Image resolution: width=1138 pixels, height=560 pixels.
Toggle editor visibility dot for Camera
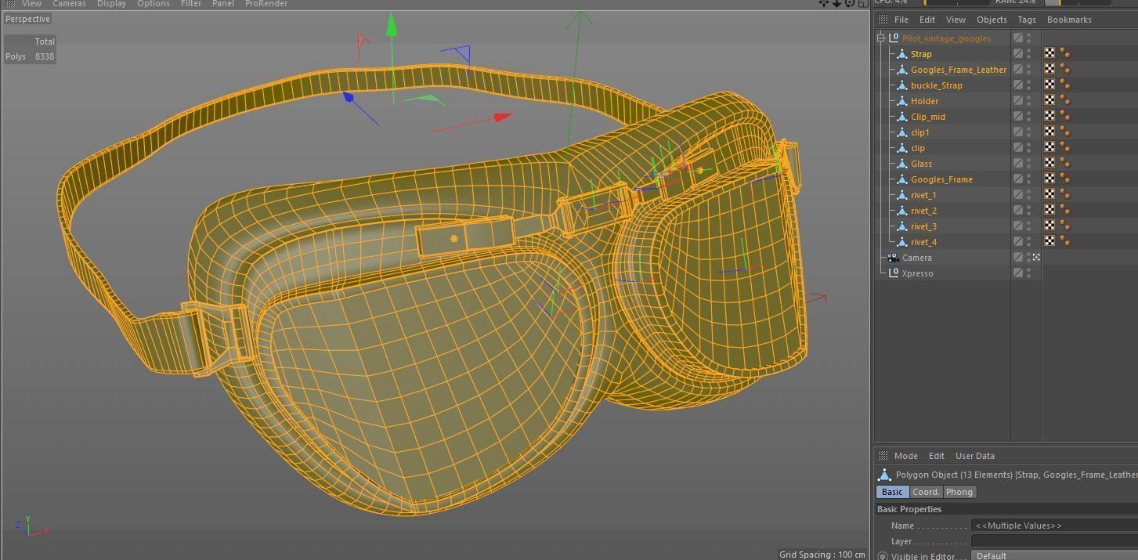(x=1029, y=255)
